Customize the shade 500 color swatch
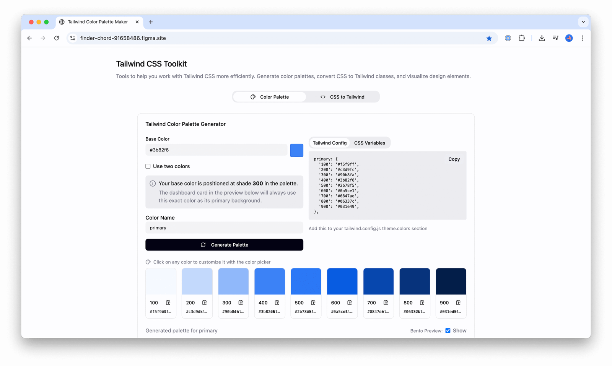Image resolution: width=612 pixels, height=366 pixels. (306, 281)
